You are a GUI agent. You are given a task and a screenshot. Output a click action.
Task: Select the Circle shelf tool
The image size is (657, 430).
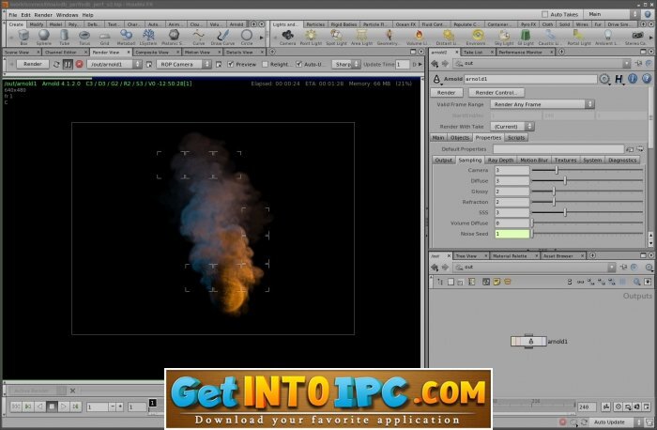click(x=247, y=37)
